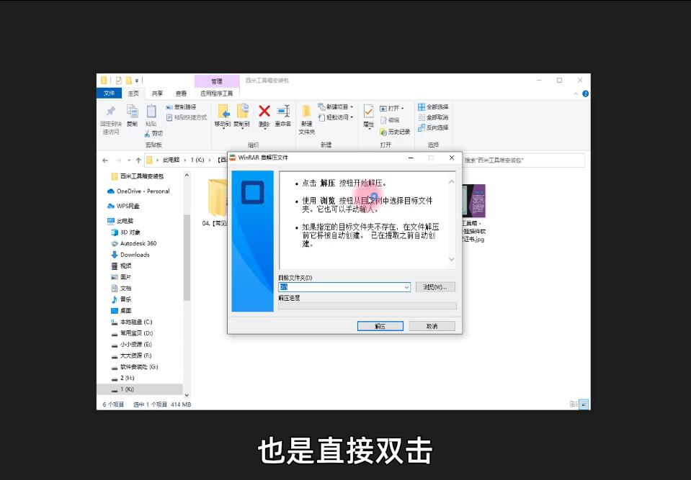691x480 pixels.
Task: Select OneDrive - Personal in sidebar
Action: click(138, 191)
